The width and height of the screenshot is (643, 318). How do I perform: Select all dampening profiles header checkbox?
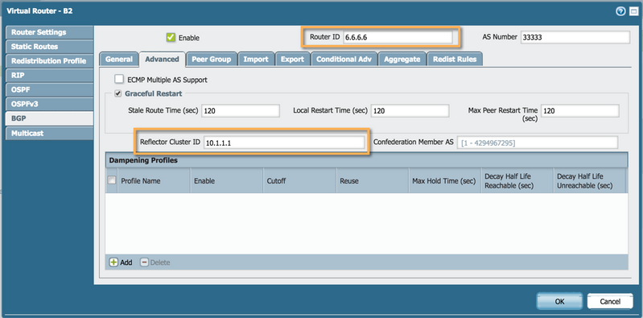[x=112, y=180]
